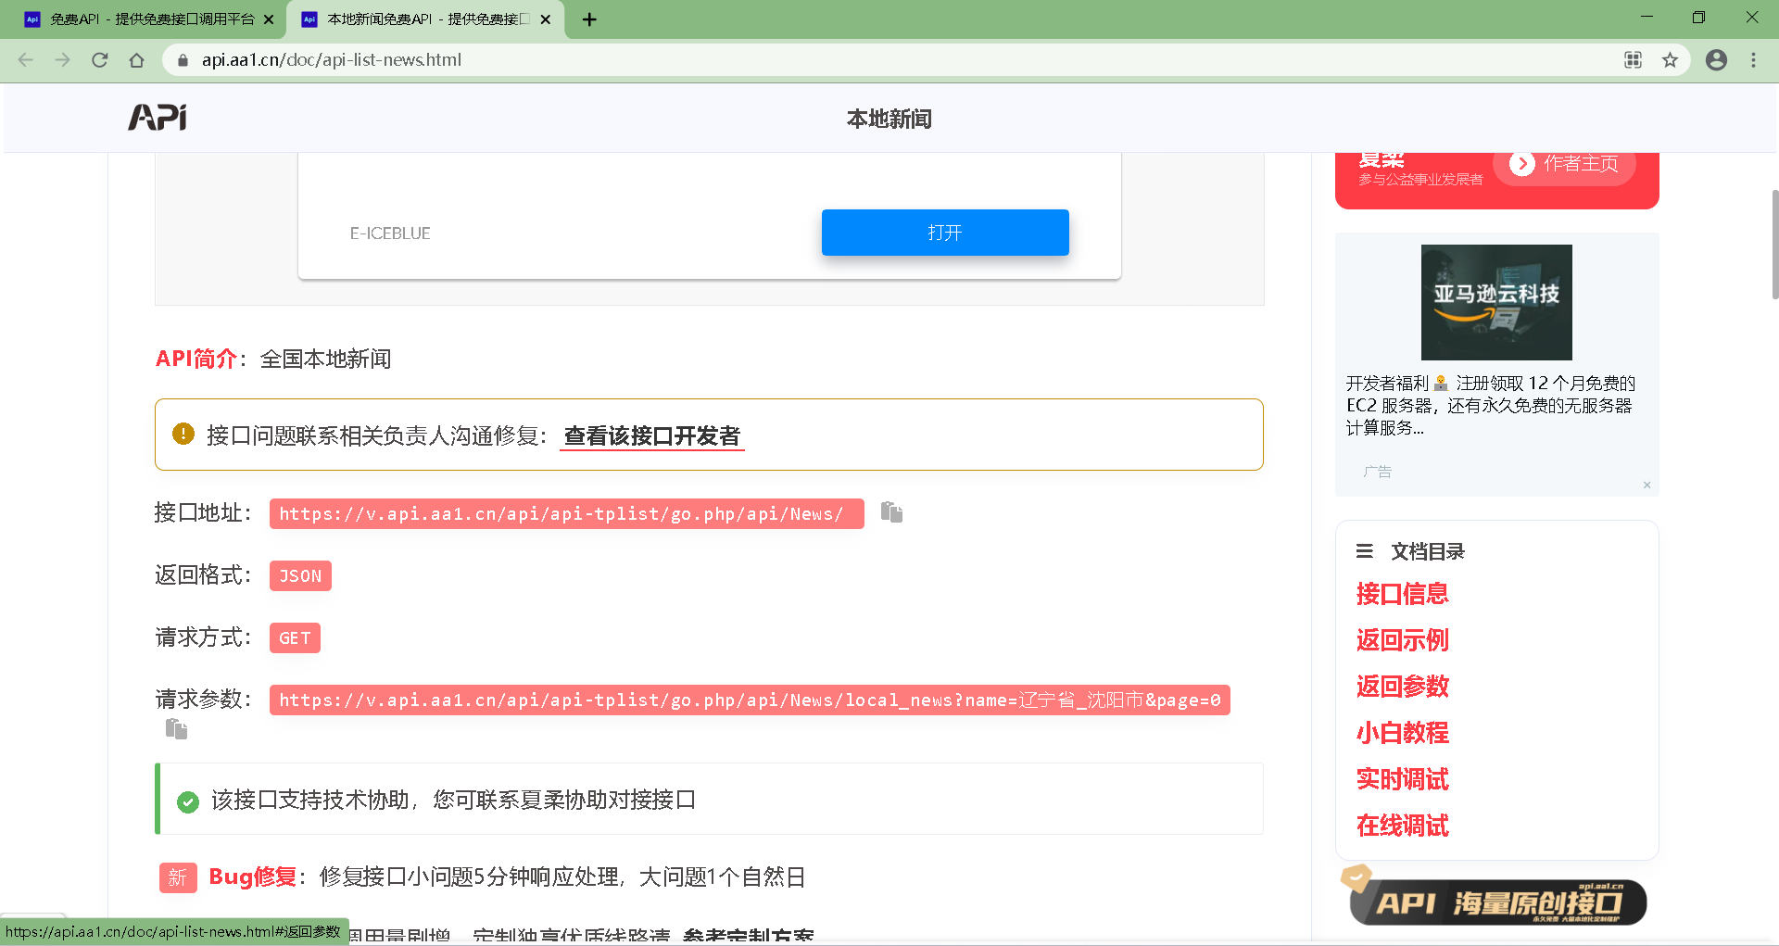The image size is (1779, 946).
Task: Open a new browser tab
Action: tap(589, 19)
